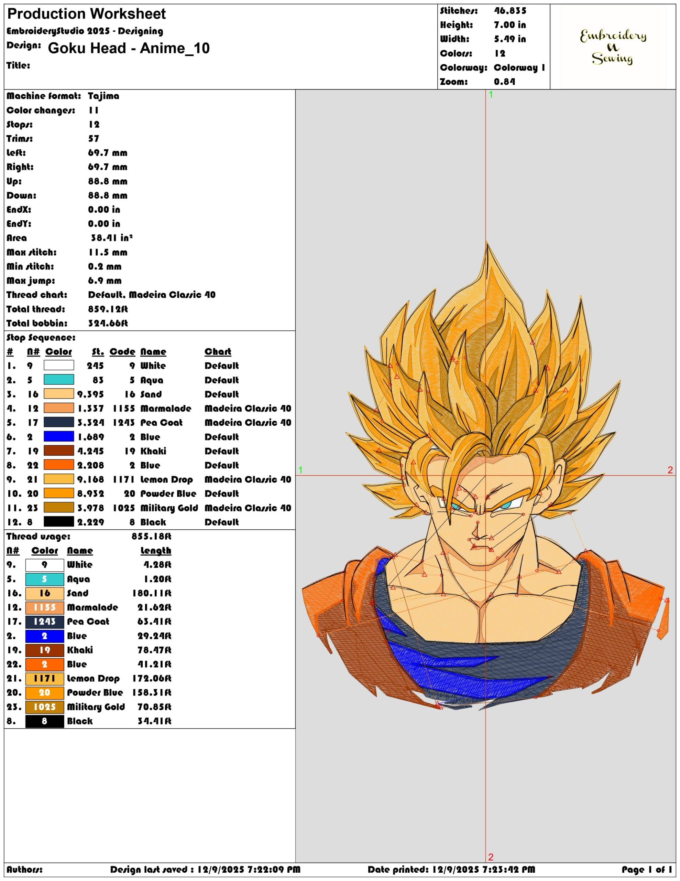
Task: Click the 1155 Marmalade swatch in Thread usage
Action: (45, 607)
